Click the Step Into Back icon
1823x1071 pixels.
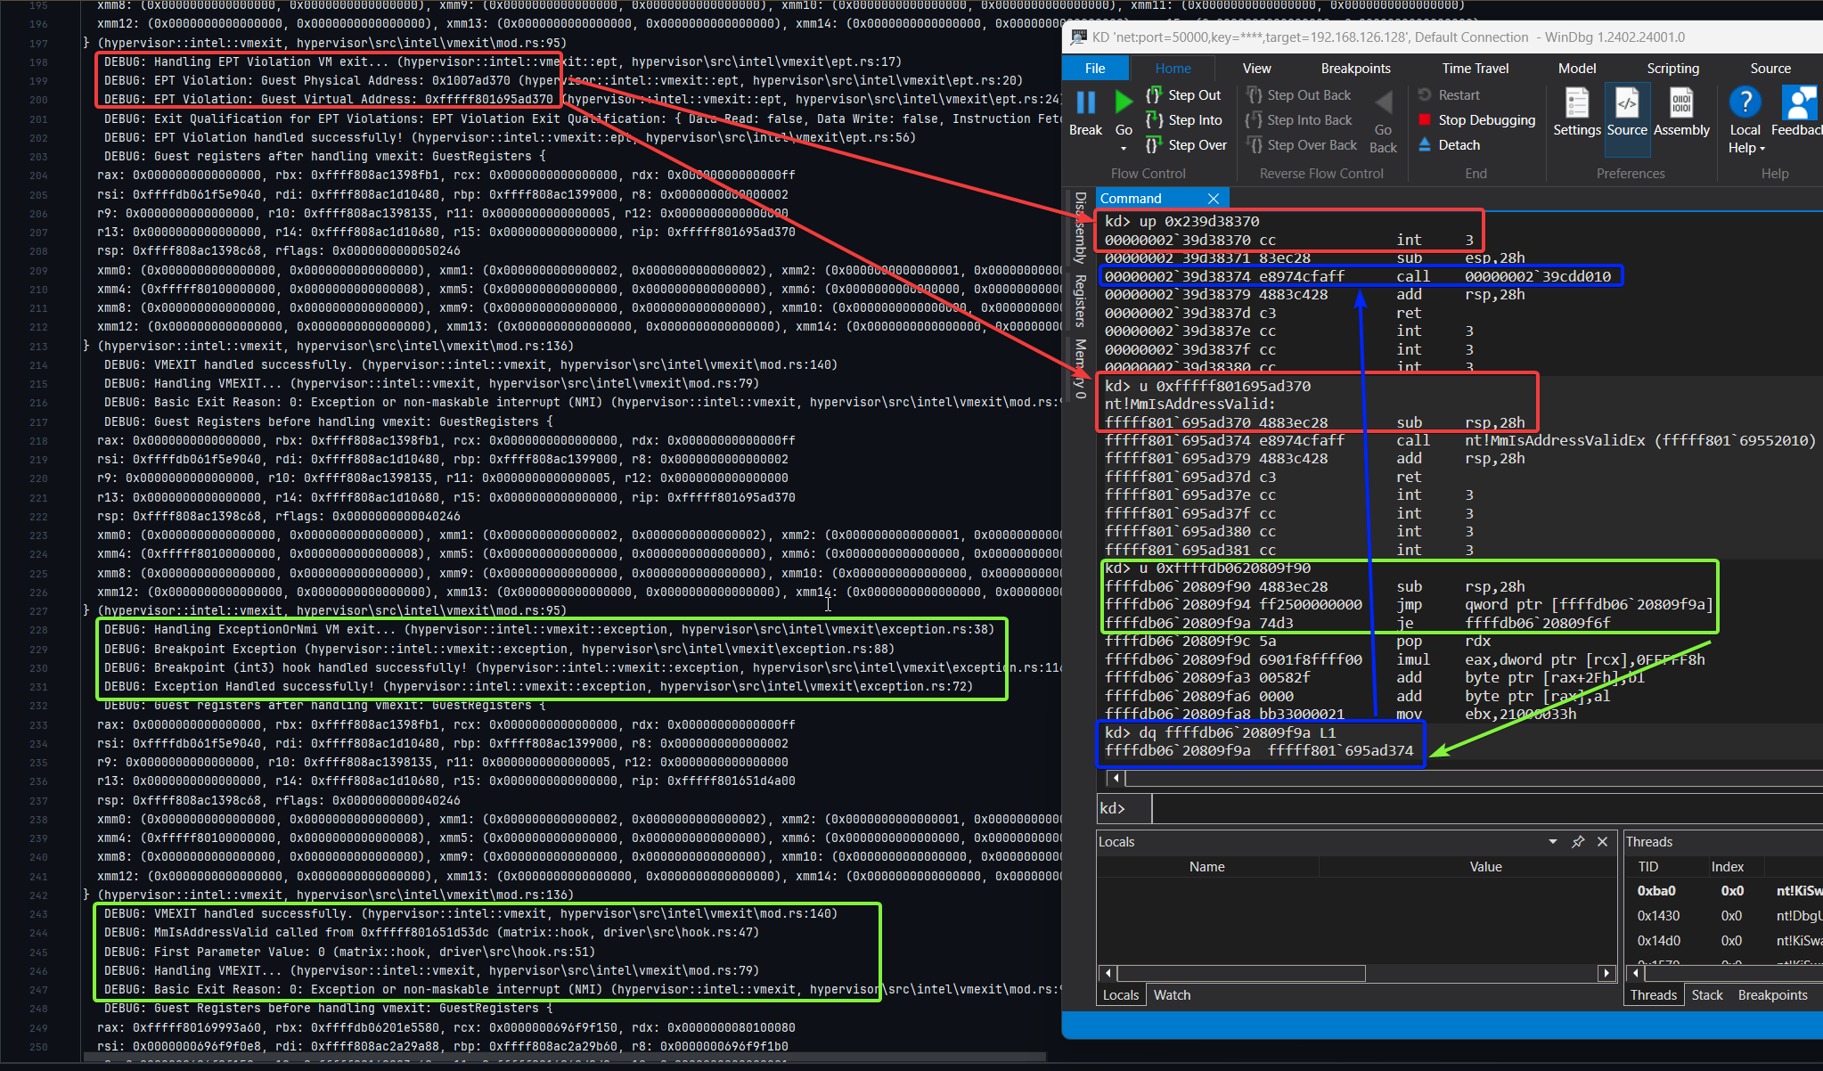pyautogui.click(x=1255, y=119)
